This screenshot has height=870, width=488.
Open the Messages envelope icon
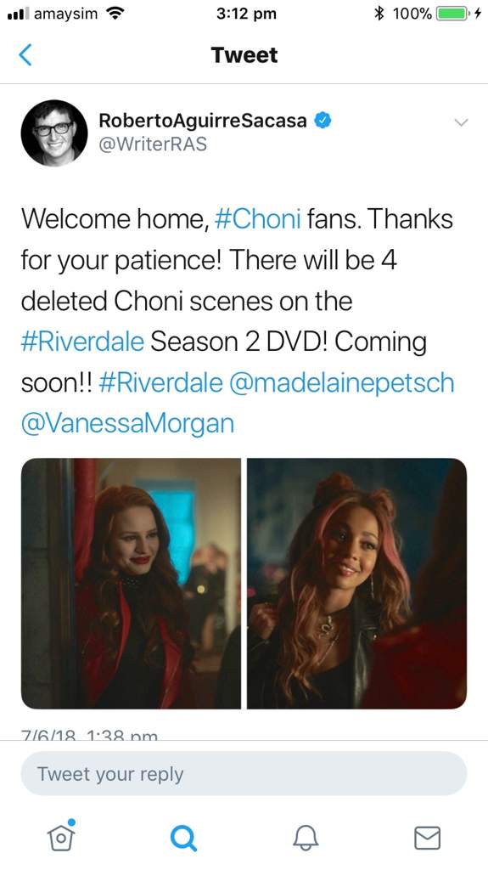(428, 838)
